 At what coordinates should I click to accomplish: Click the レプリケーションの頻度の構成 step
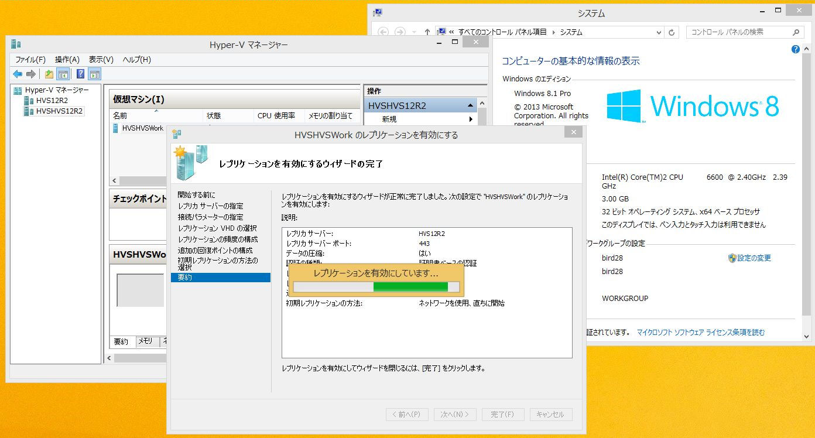pos(218,239)
